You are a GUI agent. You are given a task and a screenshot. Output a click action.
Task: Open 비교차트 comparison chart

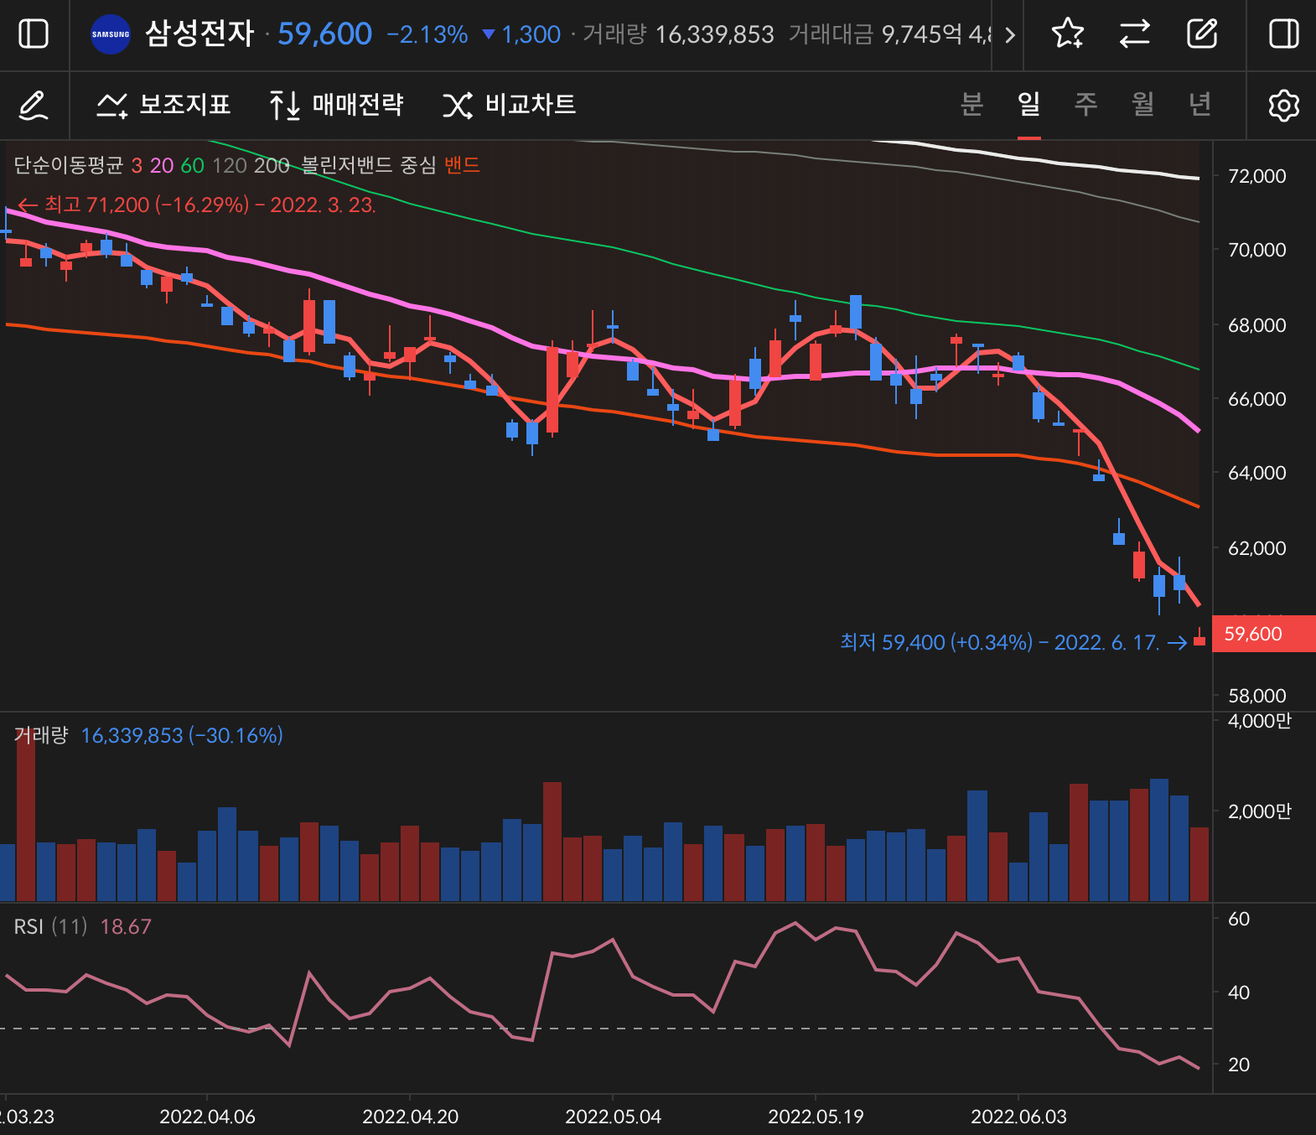(x=510, y=105)
